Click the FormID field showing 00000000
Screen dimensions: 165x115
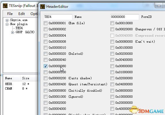tap(125, 17)
